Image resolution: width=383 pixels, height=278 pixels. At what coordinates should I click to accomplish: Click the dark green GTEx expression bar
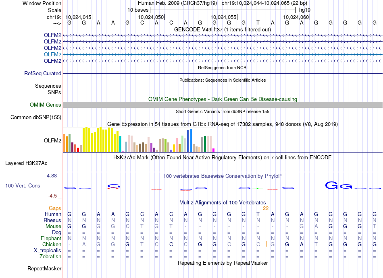point(205,144)
